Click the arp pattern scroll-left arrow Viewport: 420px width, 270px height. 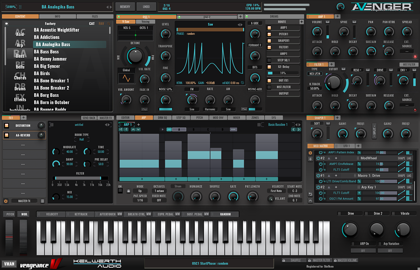click(294, 129)
